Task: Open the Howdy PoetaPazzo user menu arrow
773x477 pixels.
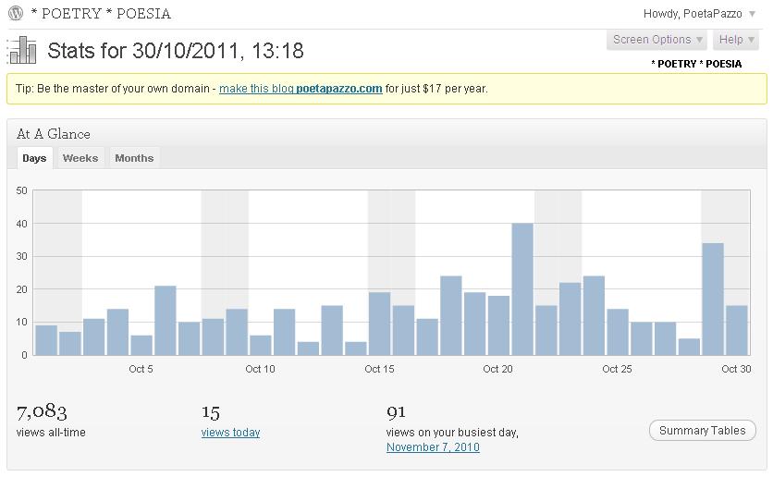Action: [x=752, y=14]
